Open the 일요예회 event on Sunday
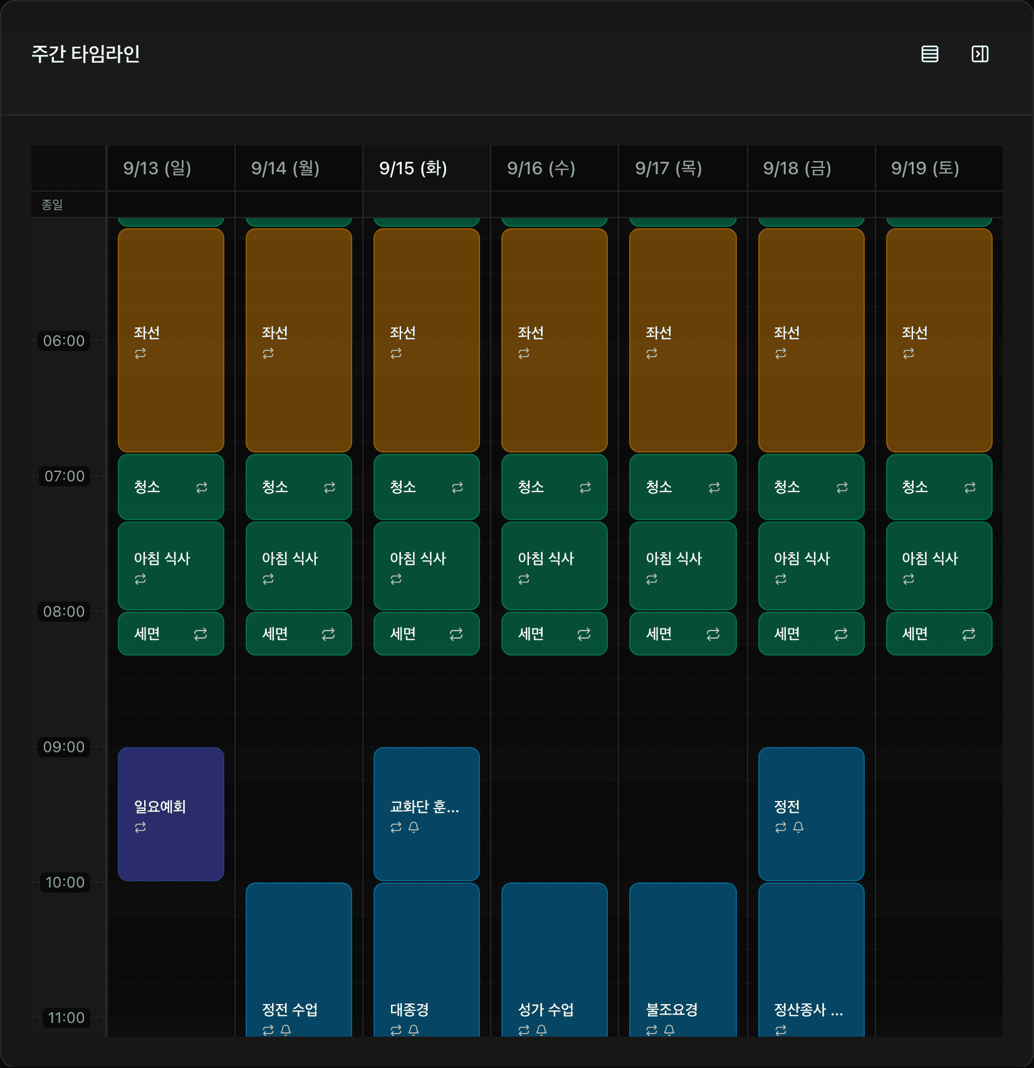The width and height of the screenshot is (1034, 1068). coord(171,814)
